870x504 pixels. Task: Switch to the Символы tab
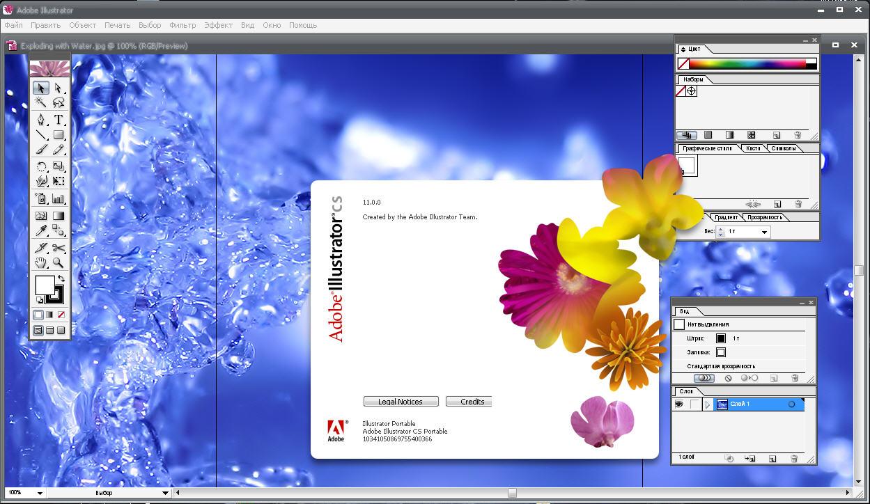(x=784, y=148)
